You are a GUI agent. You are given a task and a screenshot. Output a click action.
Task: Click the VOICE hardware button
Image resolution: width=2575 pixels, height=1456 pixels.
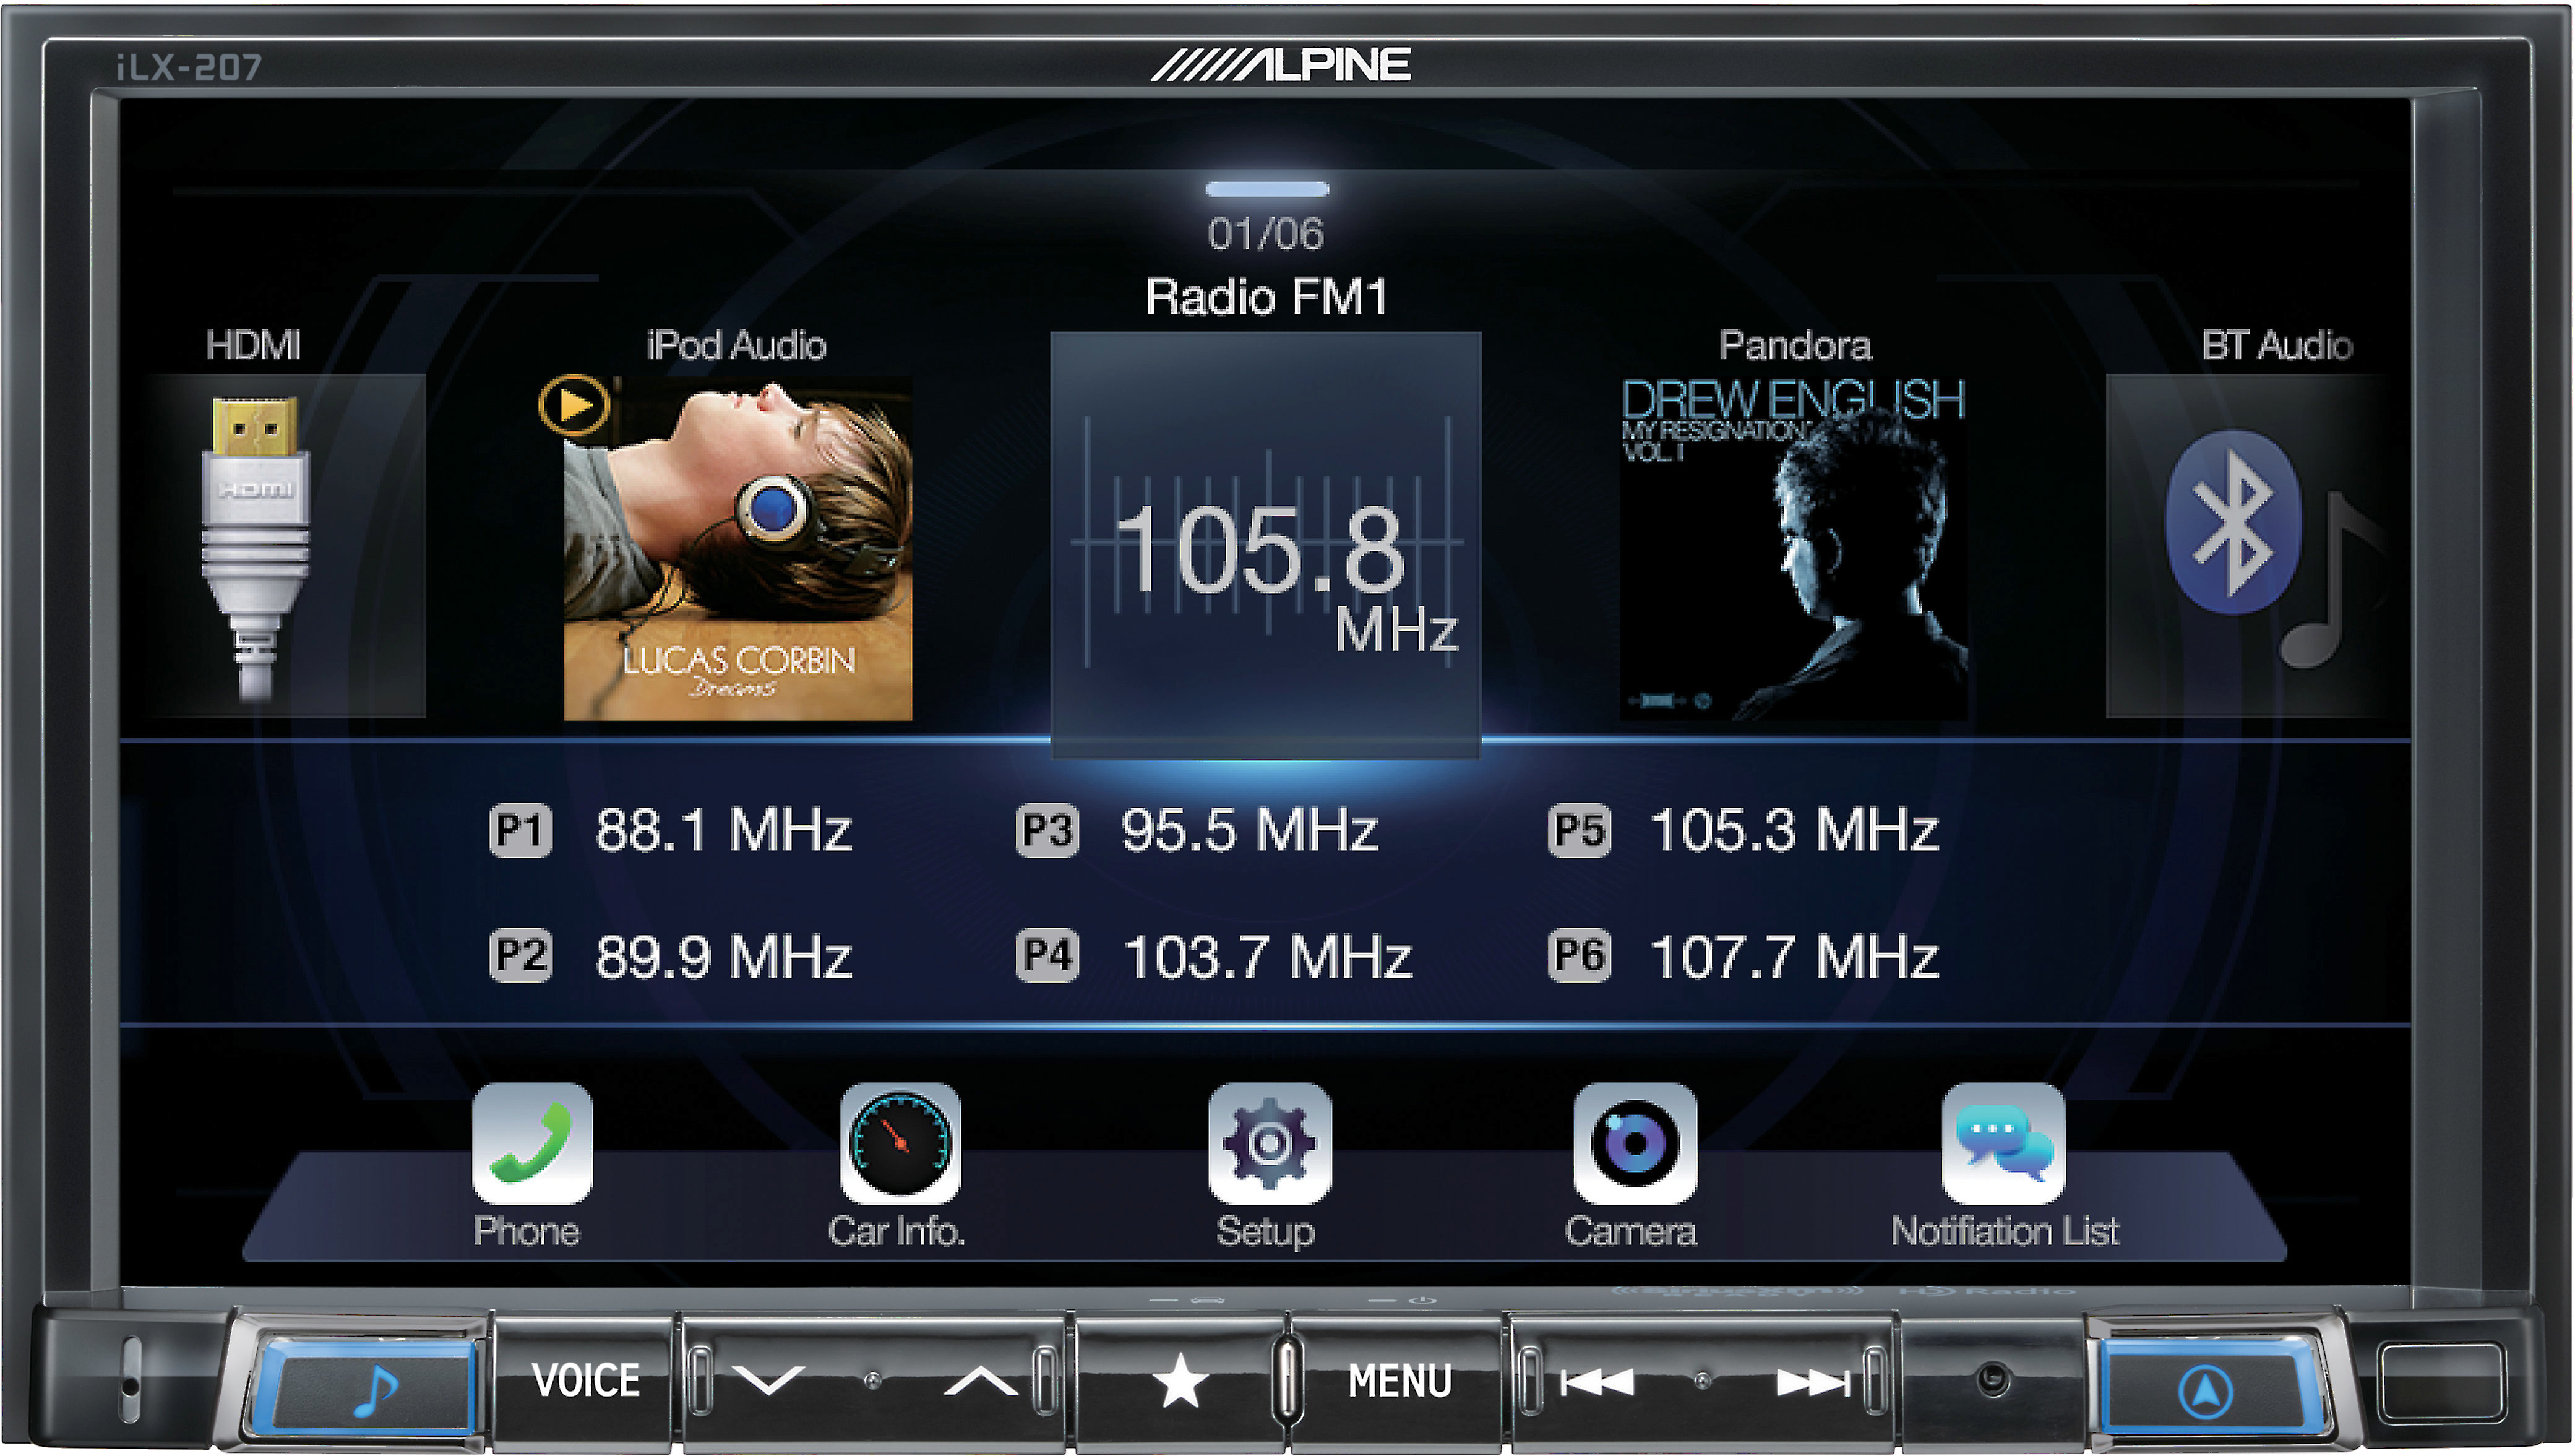click(586, 1381)
